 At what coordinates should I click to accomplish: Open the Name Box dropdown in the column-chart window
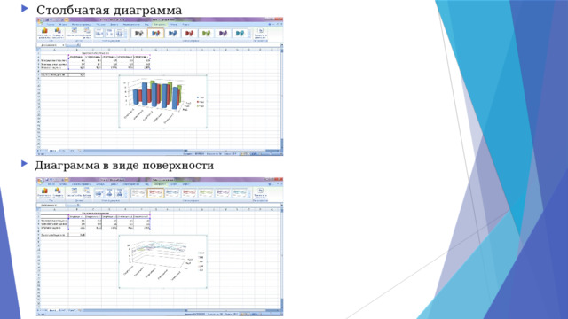tap(63, 45)
